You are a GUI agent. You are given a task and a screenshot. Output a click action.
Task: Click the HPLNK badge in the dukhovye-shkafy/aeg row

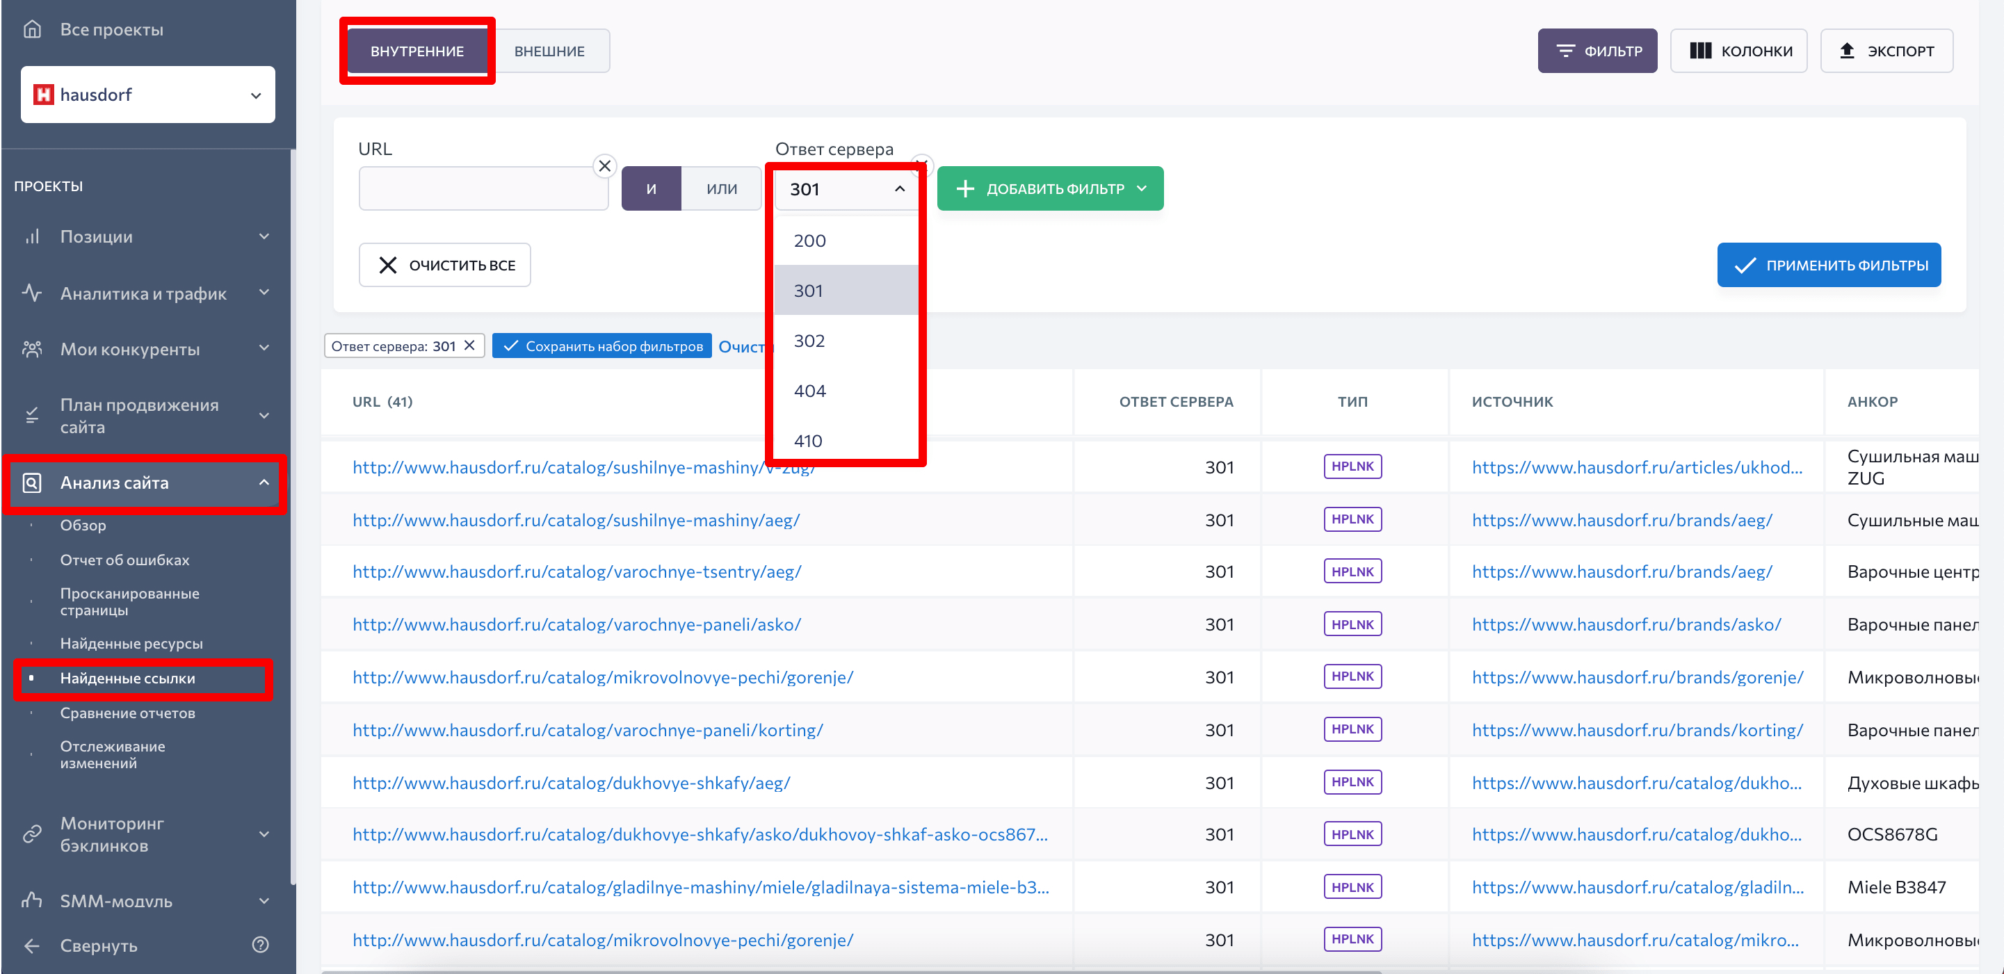1352,782
